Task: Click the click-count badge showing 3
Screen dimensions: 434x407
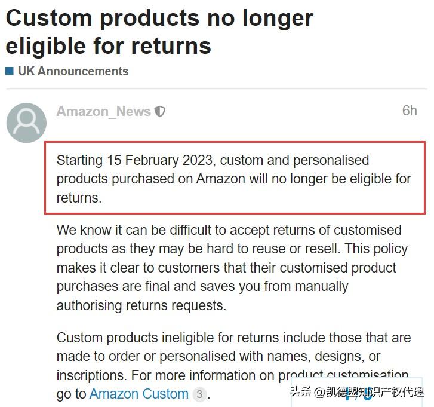Action: (200, 394)
